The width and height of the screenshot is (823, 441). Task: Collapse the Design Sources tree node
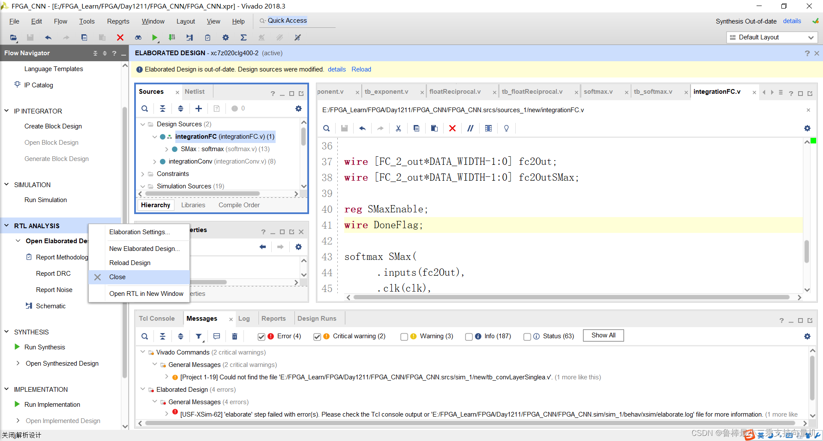[x=143, y=124]
